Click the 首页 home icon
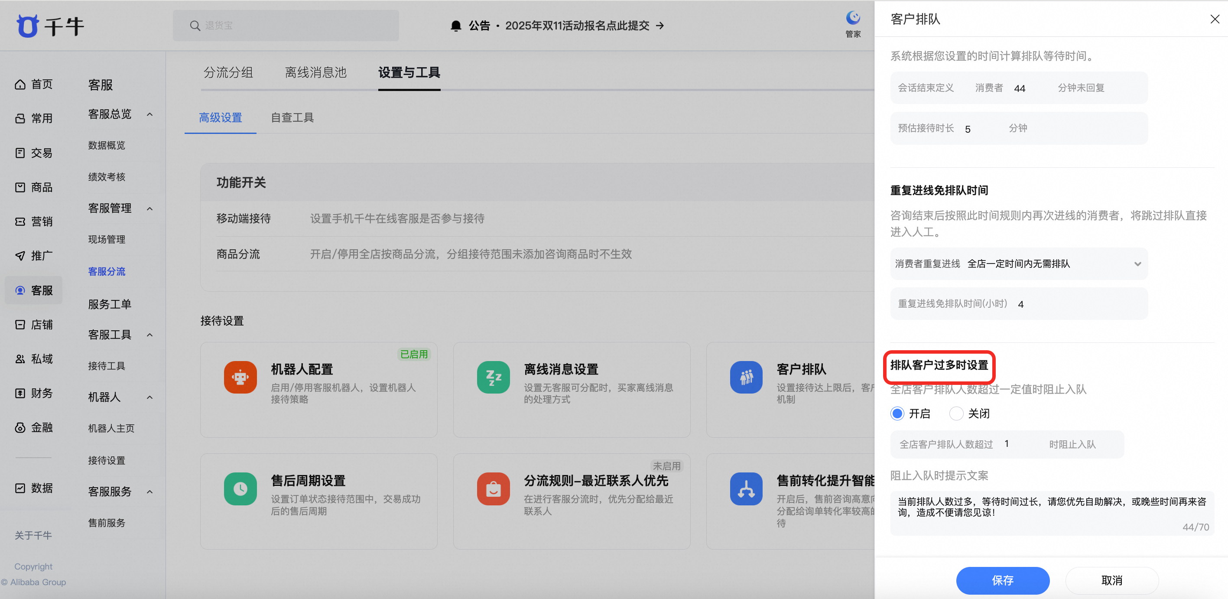 coord(20,85)
